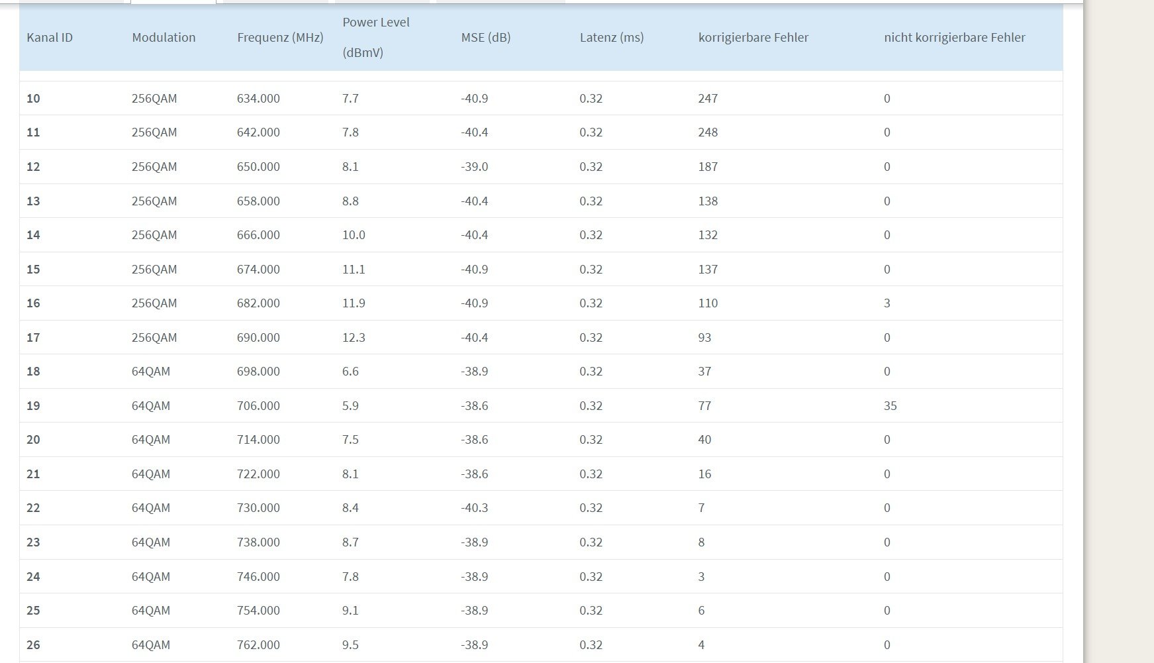This screenshot has height=663, width=1154.
Task: Click frequency value 714.000
Action: pyautogui.click(x=258, y=440)
